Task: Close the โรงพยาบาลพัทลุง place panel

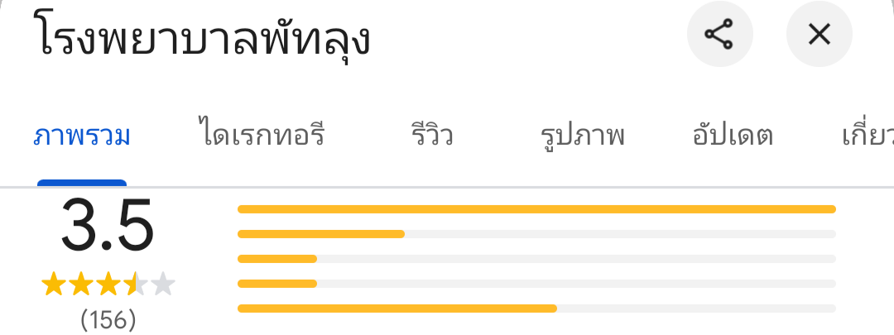Action: point(819,34)
